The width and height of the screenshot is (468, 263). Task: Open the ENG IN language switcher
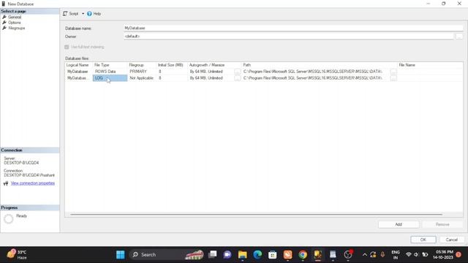(x=396, y=255)
